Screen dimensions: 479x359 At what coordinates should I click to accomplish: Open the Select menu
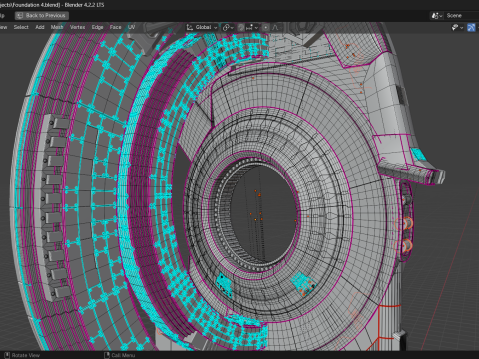point(21,27)
